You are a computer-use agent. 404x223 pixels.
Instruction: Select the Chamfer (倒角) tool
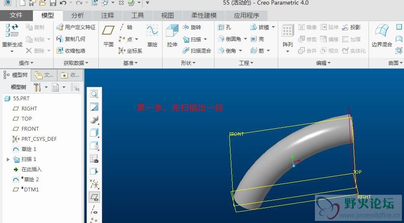point(227,51)
